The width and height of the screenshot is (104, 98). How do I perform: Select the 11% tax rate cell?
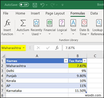point(77,86)
